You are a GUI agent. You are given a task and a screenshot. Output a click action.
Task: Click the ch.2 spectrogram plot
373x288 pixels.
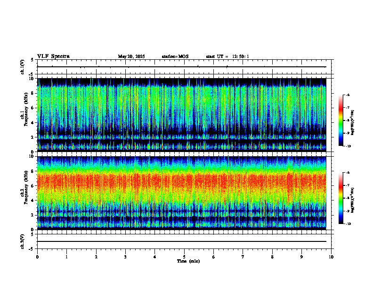pos(182,193)
